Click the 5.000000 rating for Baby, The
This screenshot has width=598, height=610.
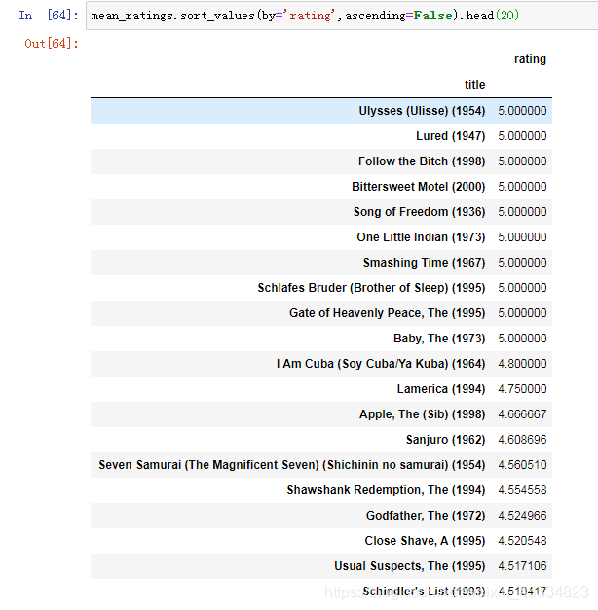(x=522, y=339)
